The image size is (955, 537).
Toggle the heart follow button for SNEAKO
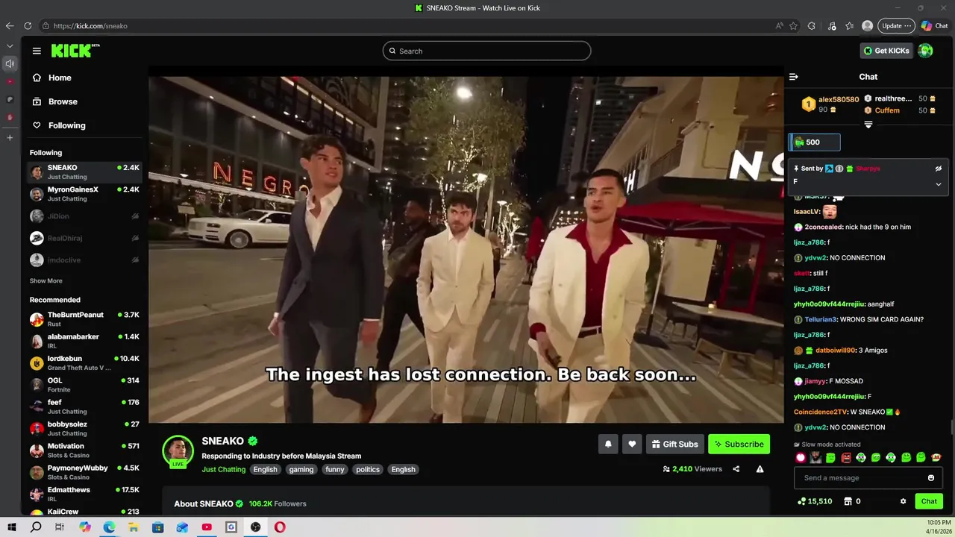[632, 444]
